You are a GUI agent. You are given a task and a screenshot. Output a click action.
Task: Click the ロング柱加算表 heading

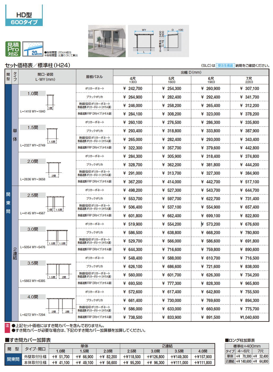click(x=240, y=340)
